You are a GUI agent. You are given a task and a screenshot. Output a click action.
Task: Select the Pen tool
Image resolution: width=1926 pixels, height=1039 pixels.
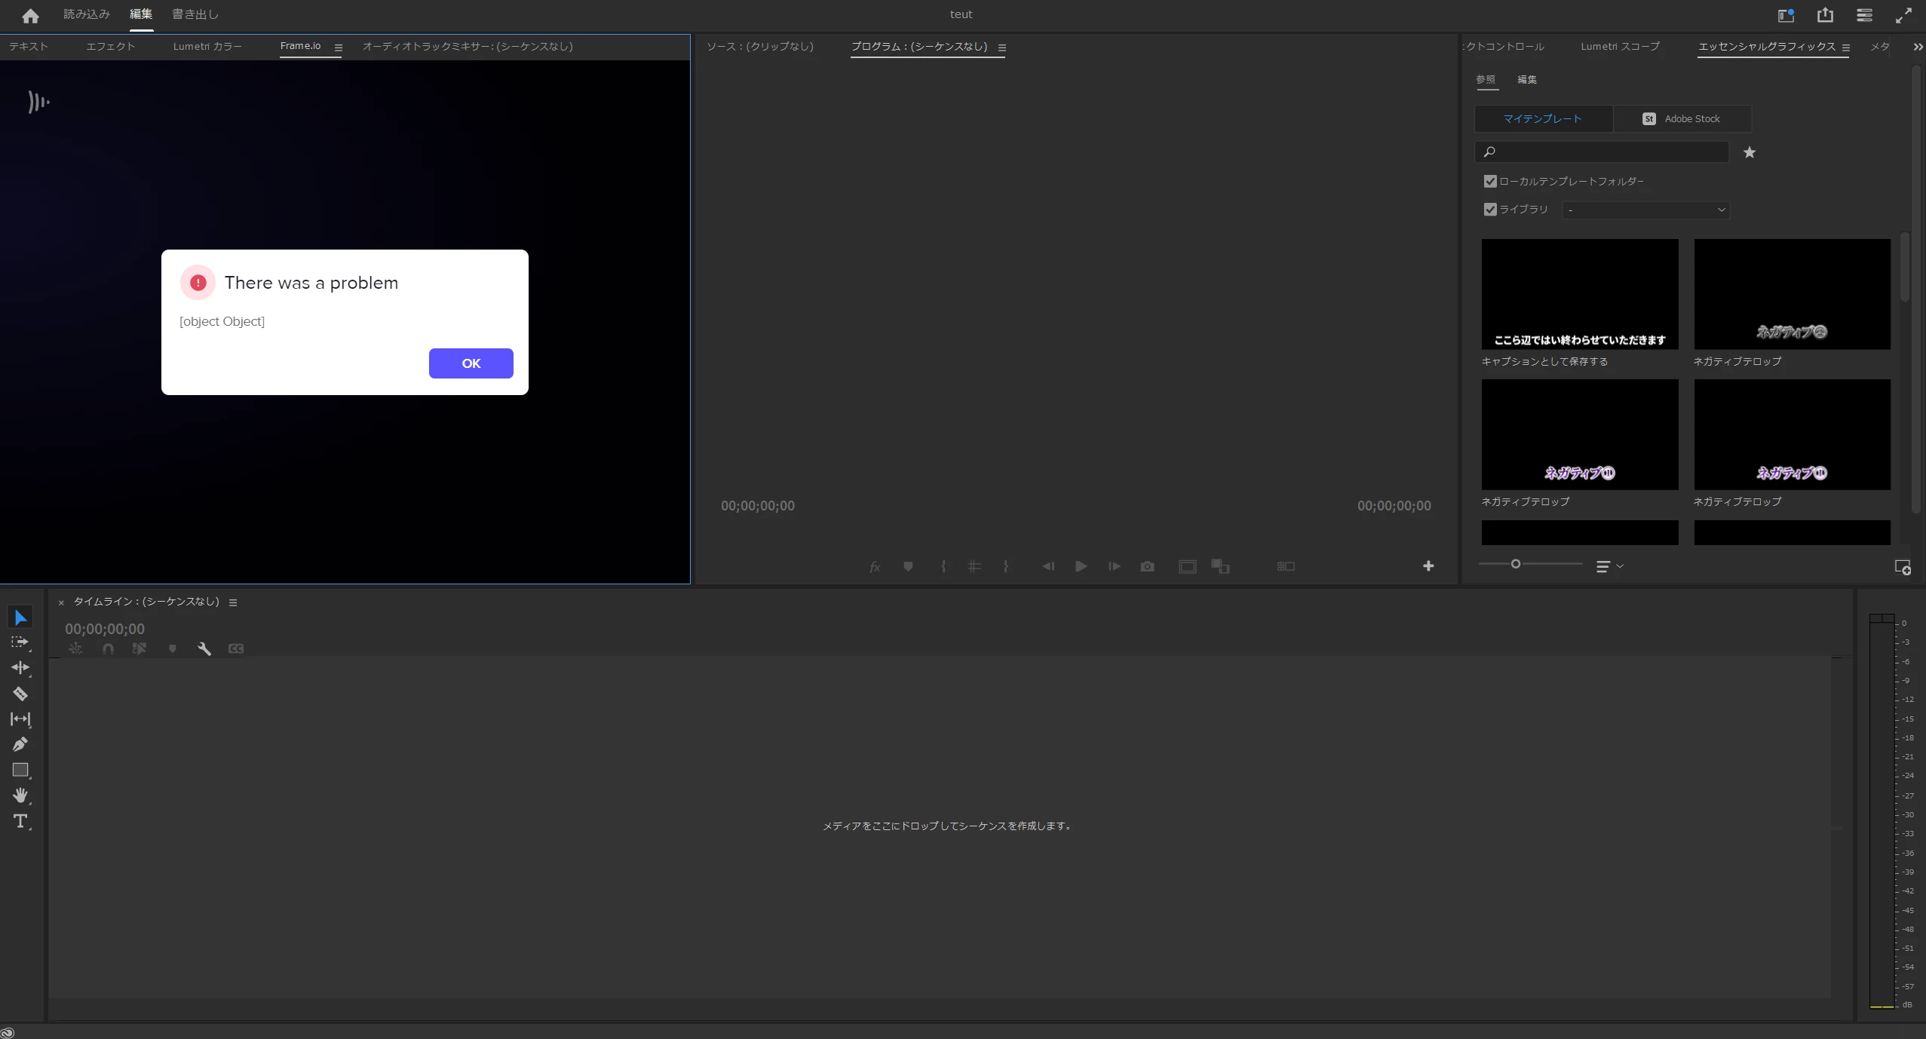point(20,744)
